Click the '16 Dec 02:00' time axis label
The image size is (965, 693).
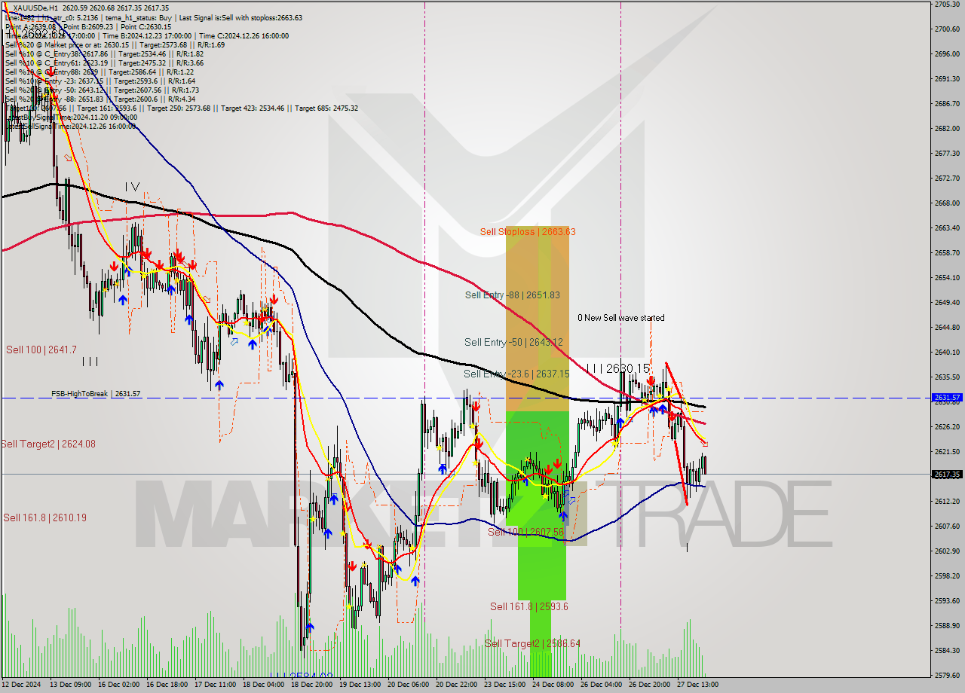pyautogui.click(x=118, y=685)
